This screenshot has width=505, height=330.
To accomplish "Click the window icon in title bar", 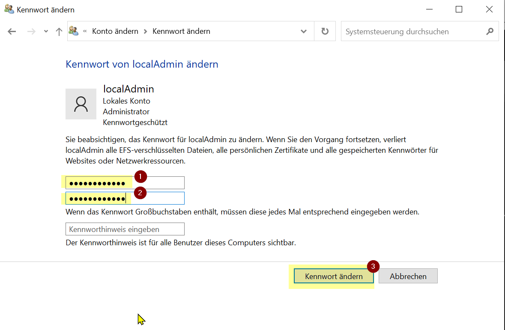I will click(9, 9).
